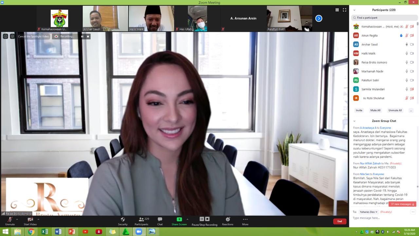The image size is (419, 236).
Task: Open the Reactions emoji icon
Action: click(x=228, y=220)
